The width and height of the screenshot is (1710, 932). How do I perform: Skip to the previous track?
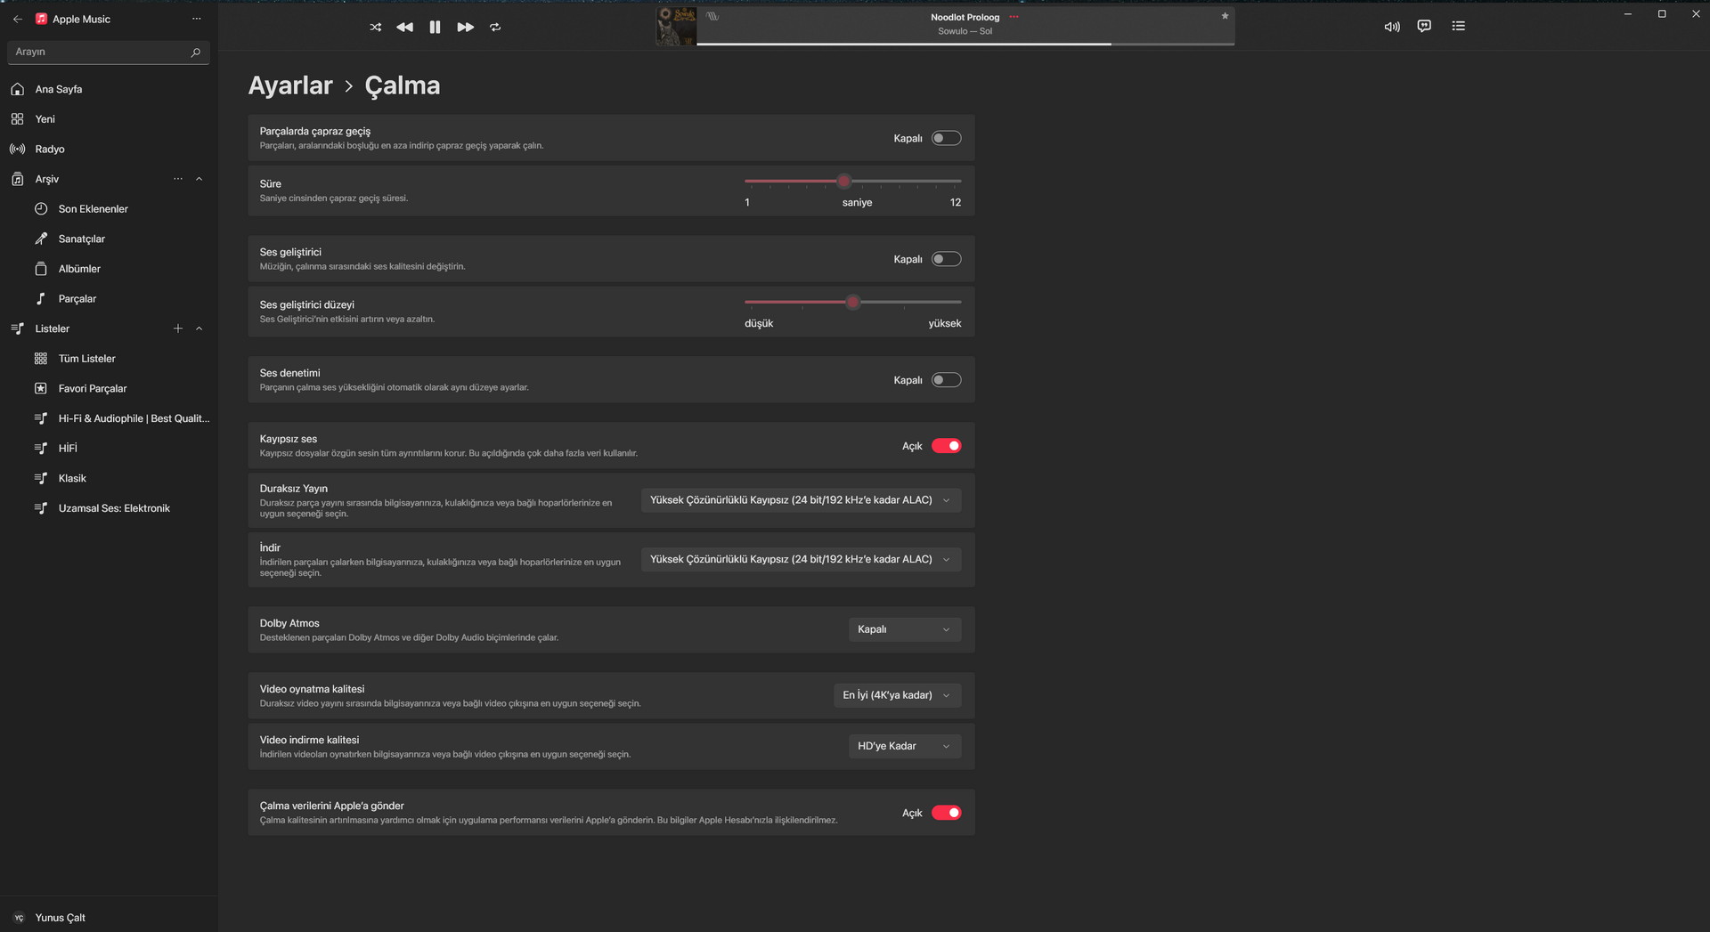(404, 27)
